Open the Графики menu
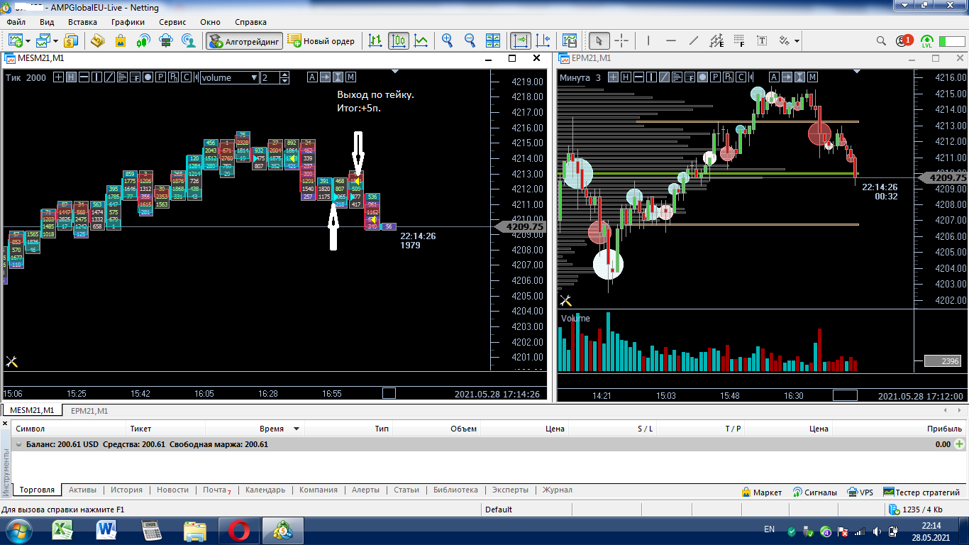The image size is (969, 545). click(x=128, y=22)
